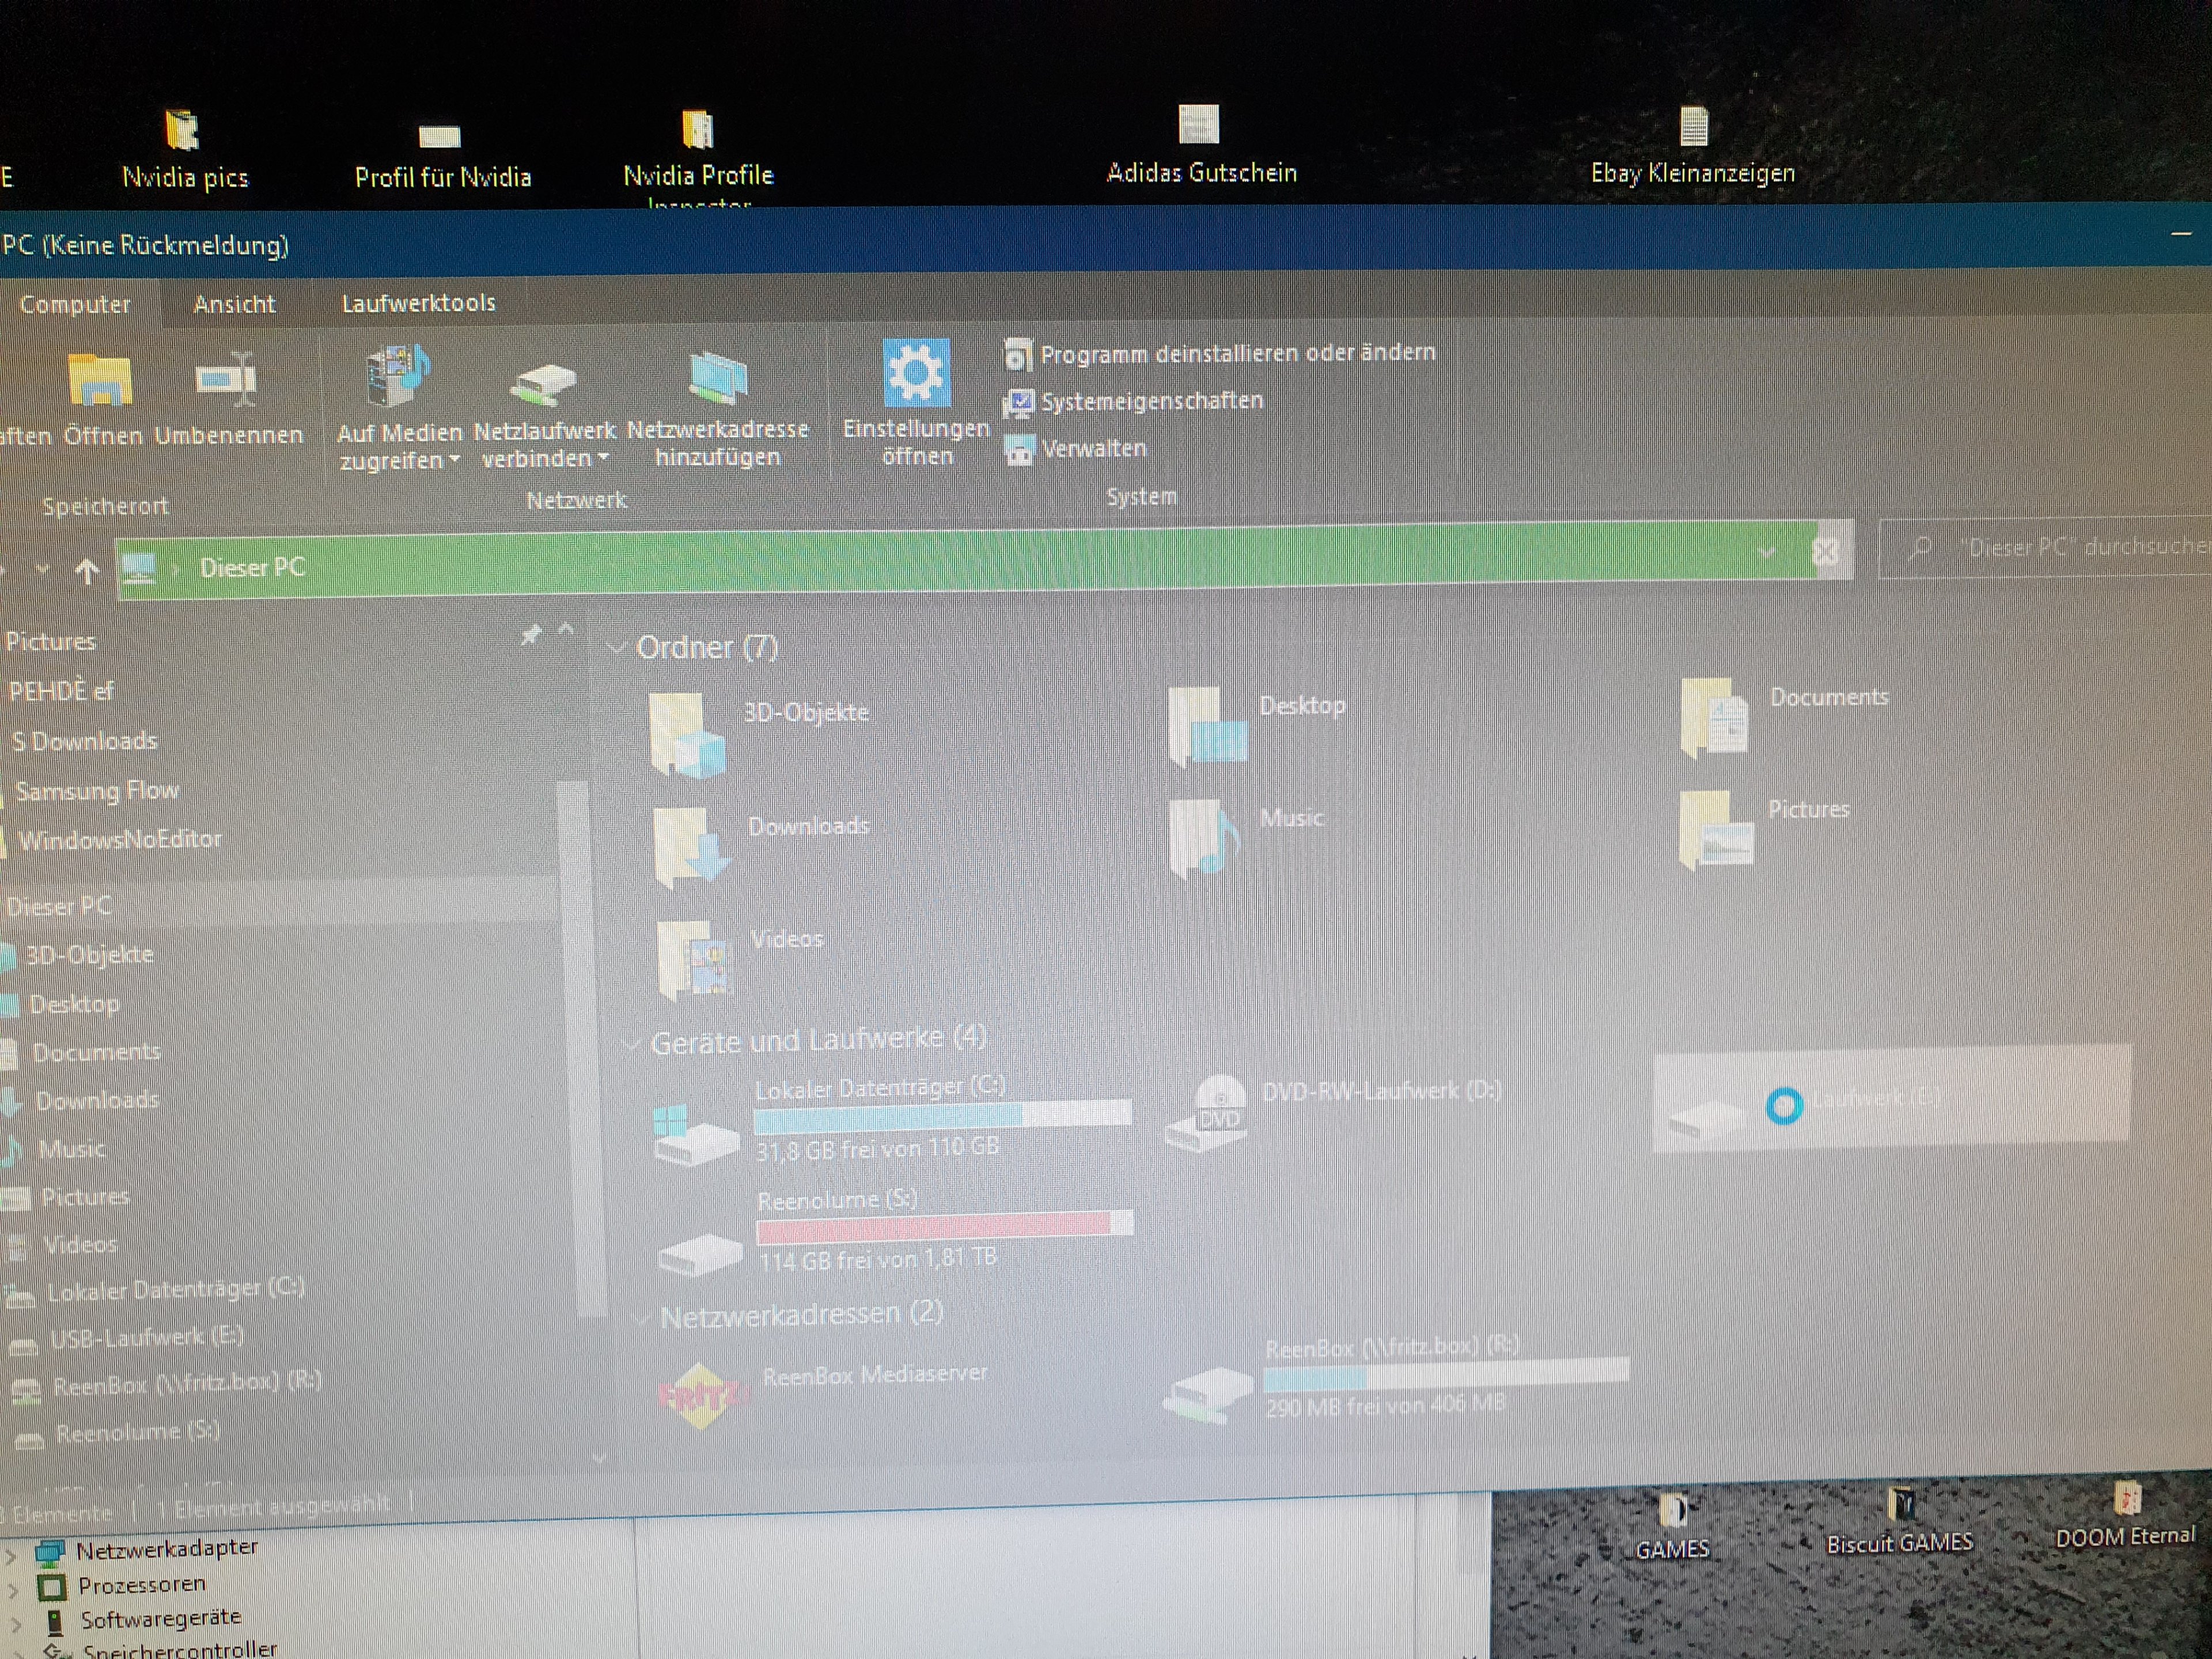Click the Öffnen icon in the ribbon

tap(99, 381)
